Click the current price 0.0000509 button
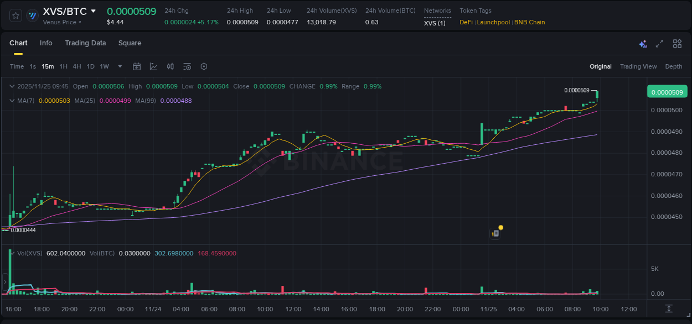This screenshot has height=324, width=692. (667, 91)
